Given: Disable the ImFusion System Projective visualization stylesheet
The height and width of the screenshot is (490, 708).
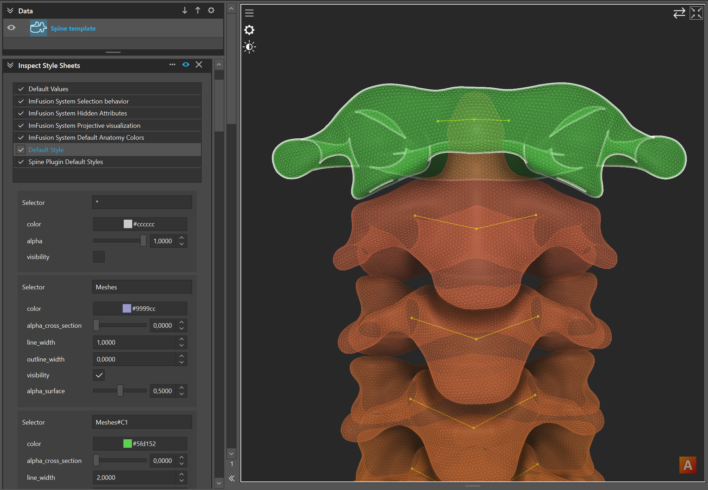Looking at the screenshot, I should coord(21,125).
